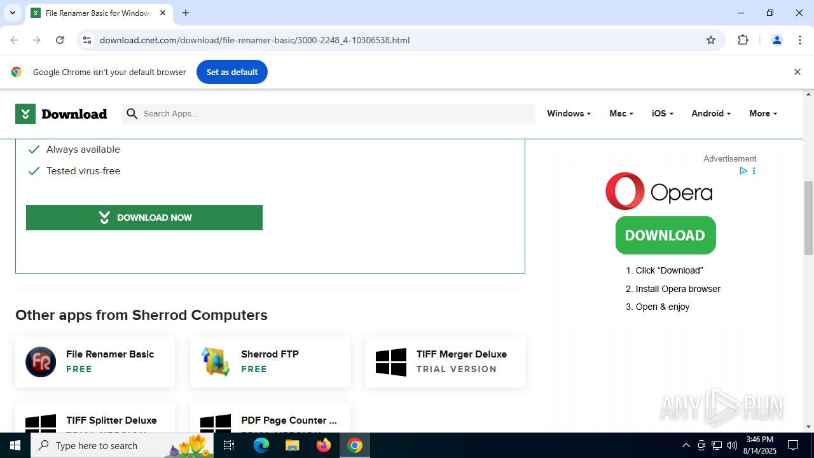814x458 pixels.
Task: Click the Download site logo icon
Action: click(x=25, y=114)
